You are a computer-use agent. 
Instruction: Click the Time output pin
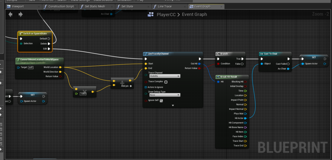point(245,91)
